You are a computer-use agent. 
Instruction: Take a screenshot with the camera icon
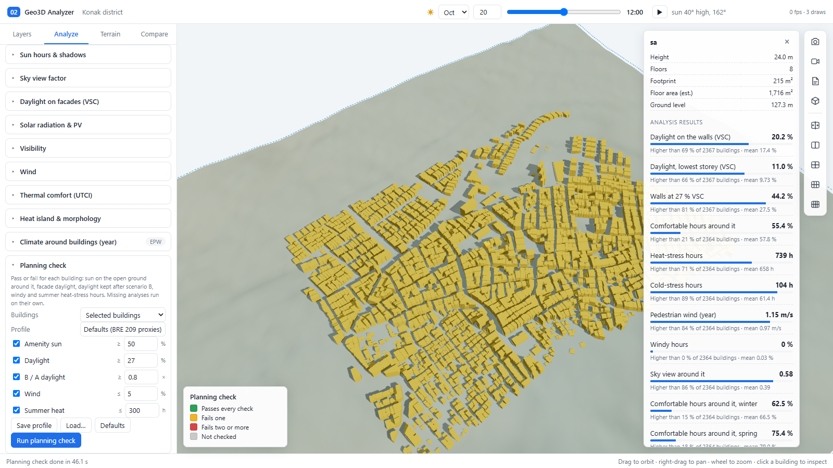click(x=815, y=42)
